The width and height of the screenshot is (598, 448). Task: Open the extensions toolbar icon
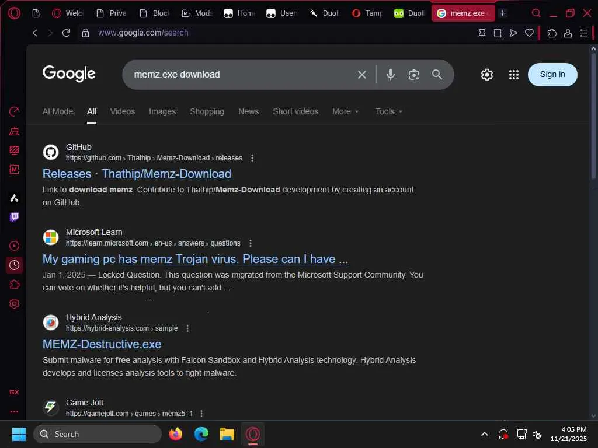552,33
